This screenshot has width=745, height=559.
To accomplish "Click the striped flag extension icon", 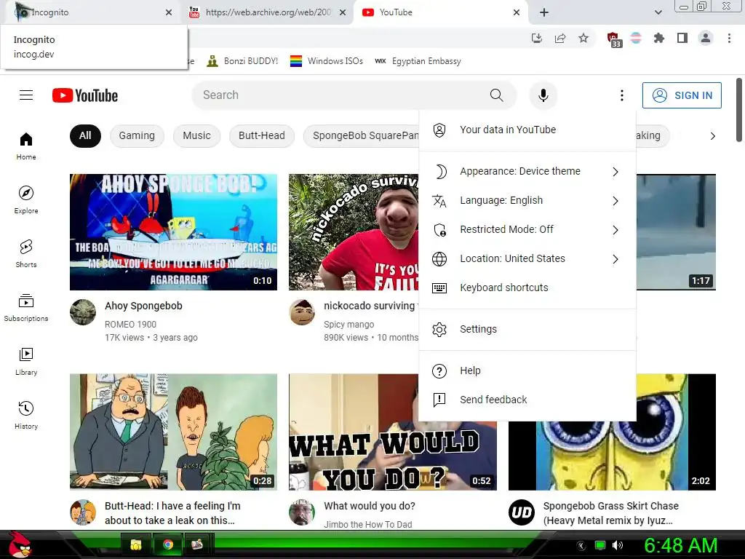I will click(x=636, y=38).
